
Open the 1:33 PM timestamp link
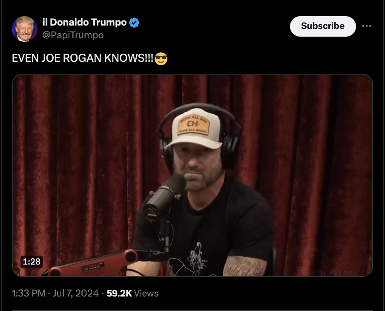29,293
